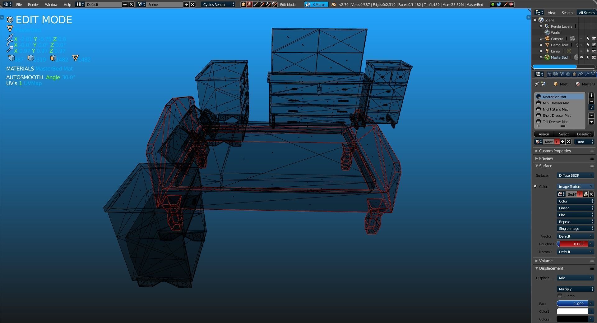Screen dimensions: 597x323
Task: Toggle MasterBed visibility eye in outliner
Action: (582, 57)
